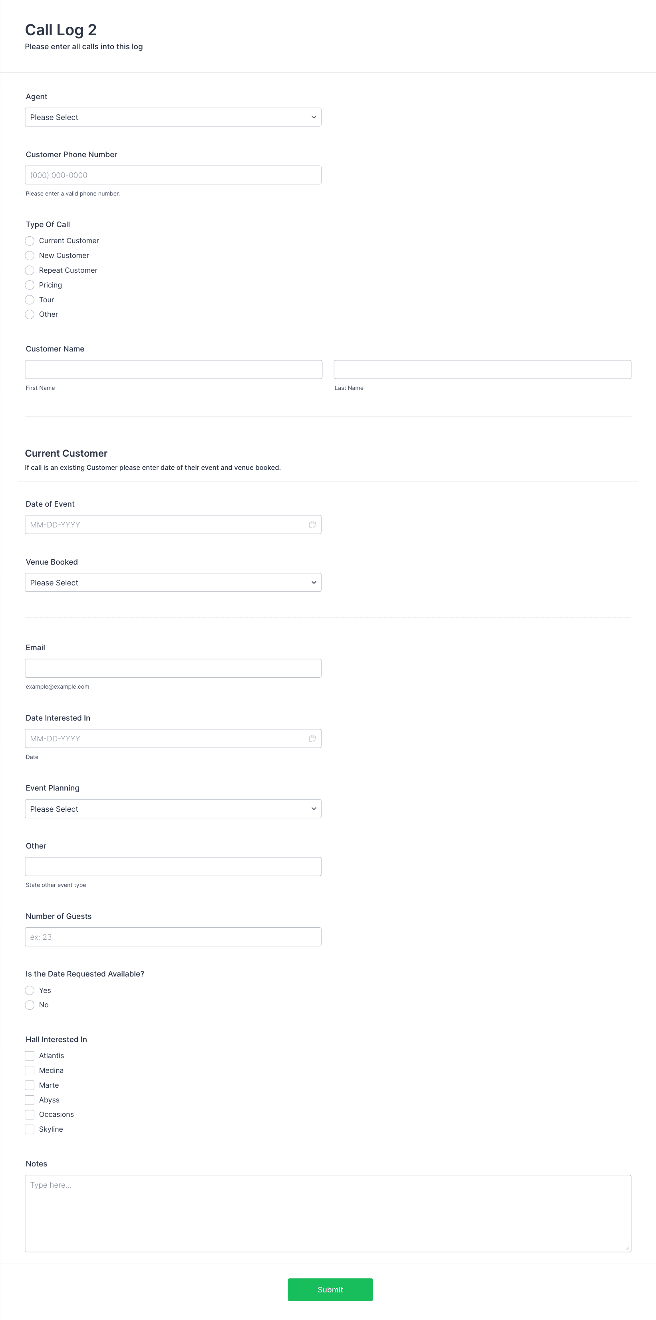
Task: Click the Submit button
Action: (330, 1290)
